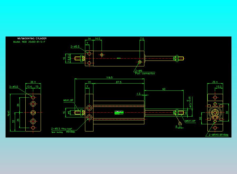Pick the wrench symbol near the rod nut
Viewport: 237px width, 174px height.
180,124
